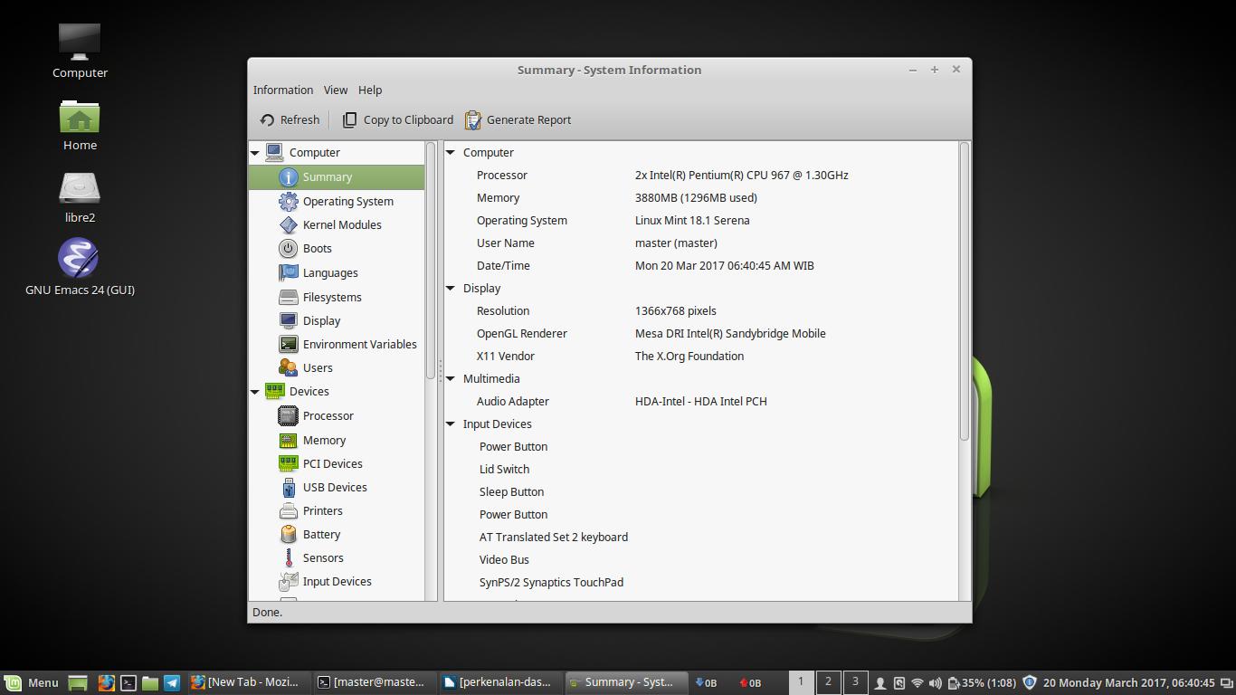The height and width of the screenshot is (695, 1236).
Task: Click the Summary taskbar window button
Action: 627,682
